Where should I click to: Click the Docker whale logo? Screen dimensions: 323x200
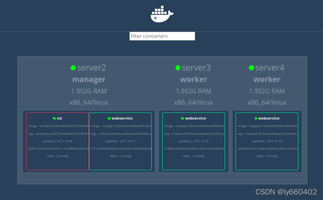pos(162,14)
